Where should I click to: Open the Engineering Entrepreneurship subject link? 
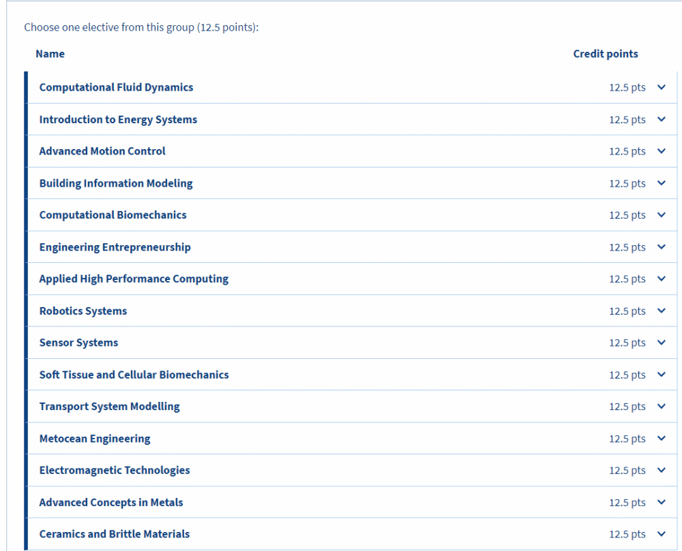click(x=115, y=247)
